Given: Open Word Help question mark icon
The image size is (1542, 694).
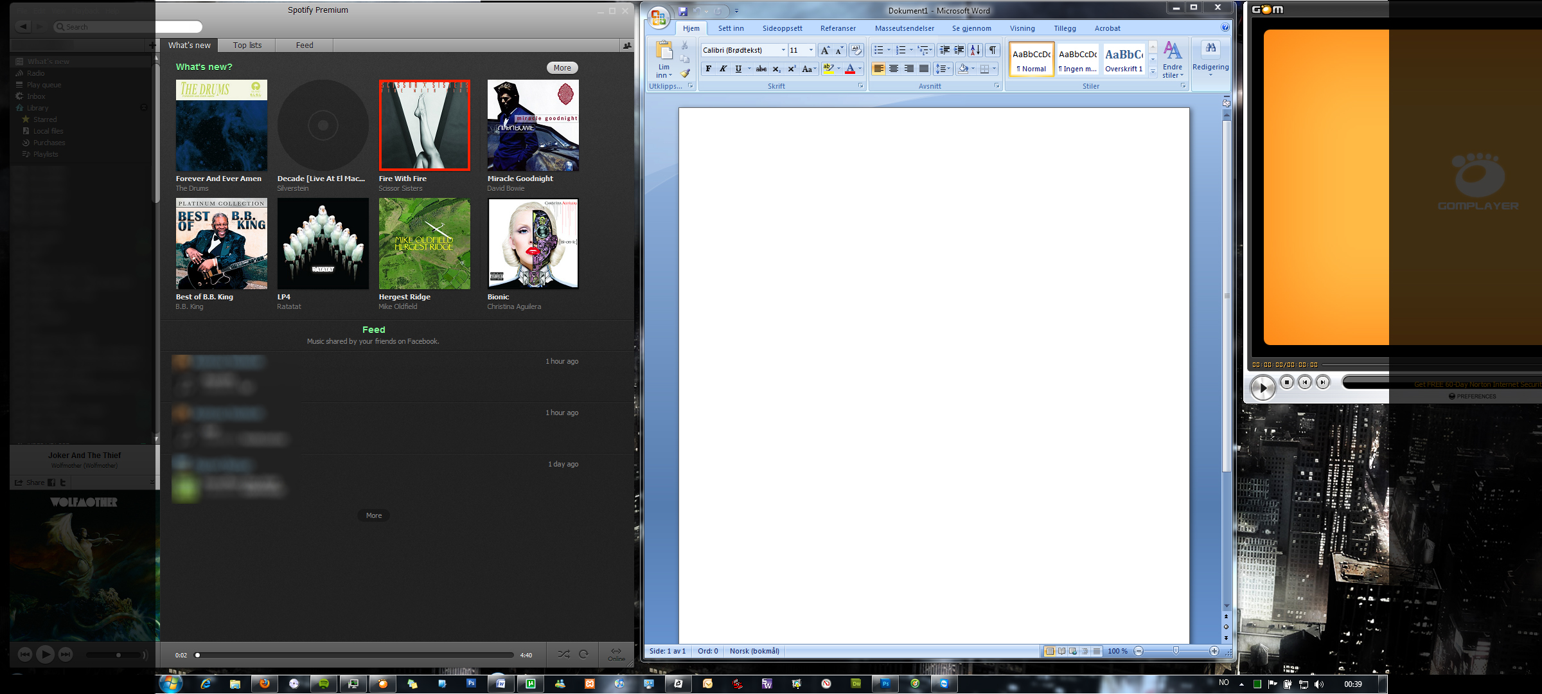Looking at the screenshot, I should (1225, 28).
